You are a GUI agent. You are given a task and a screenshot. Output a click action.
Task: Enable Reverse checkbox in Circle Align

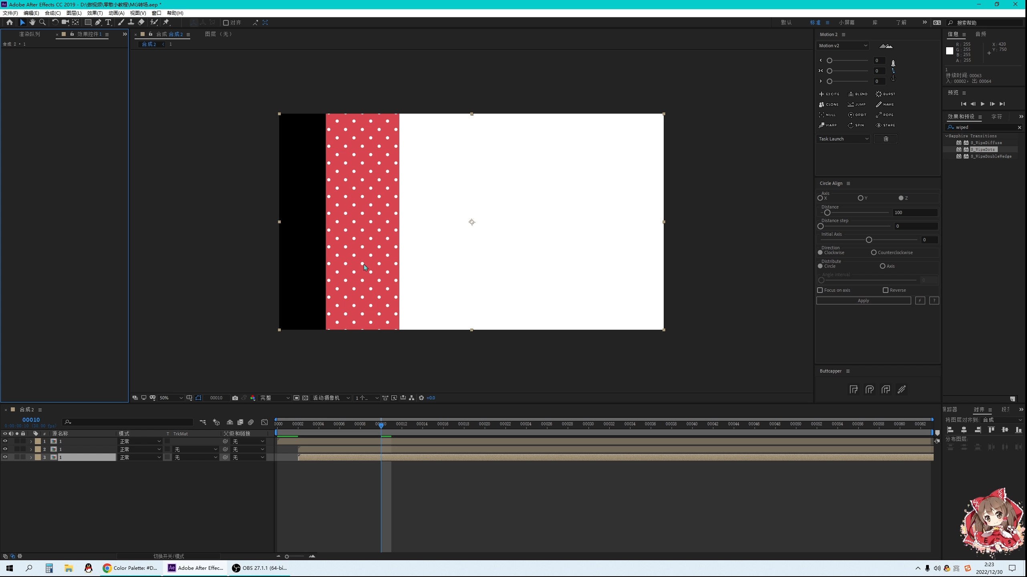(886, 290)
